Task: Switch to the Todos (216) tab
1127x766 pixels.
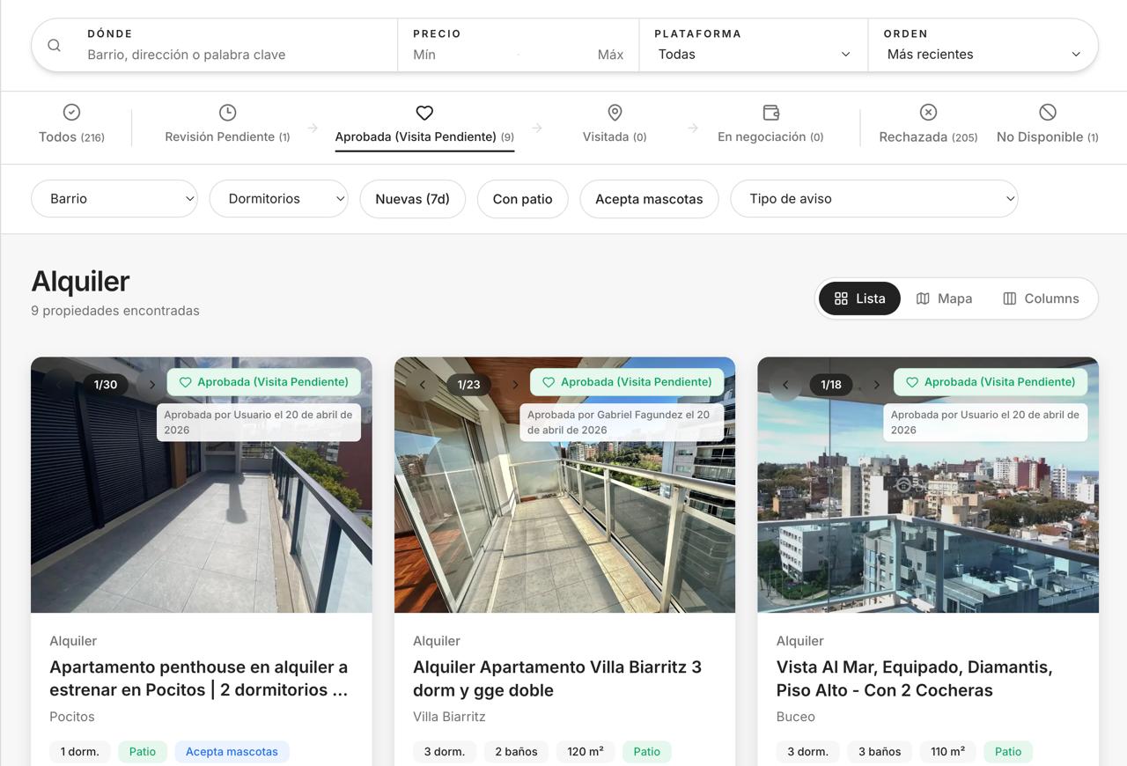Action: coord(70,136)
